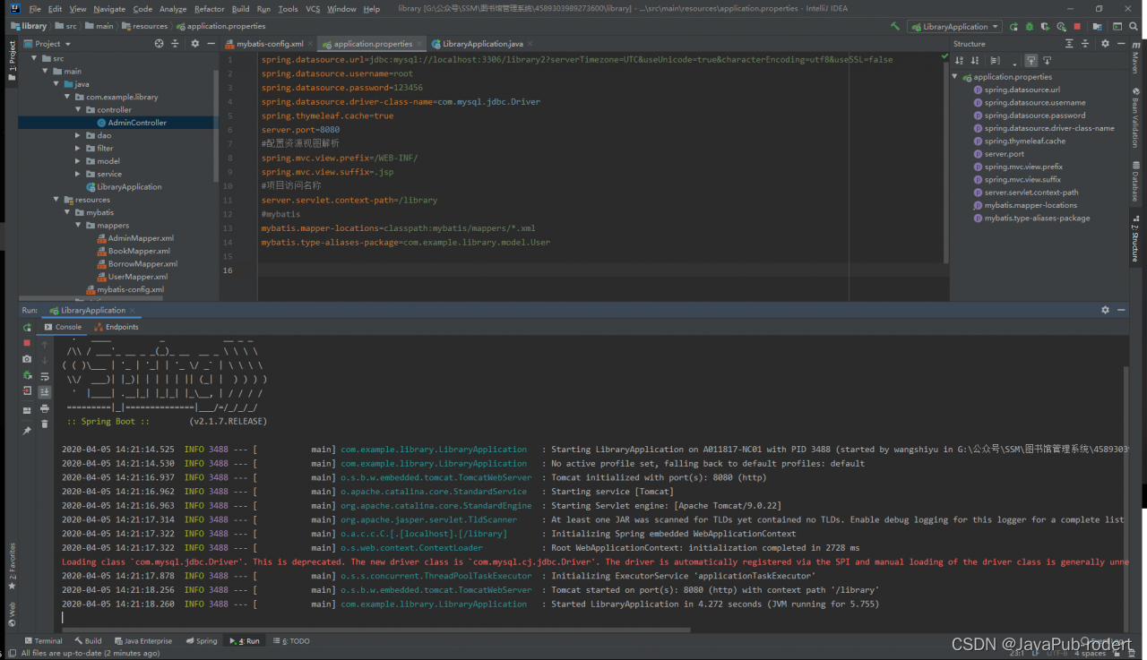The image size is (1147, 660).
Task: Click the Build Project hammer icon
Action: pyautogui.click(x=895, y=27)
